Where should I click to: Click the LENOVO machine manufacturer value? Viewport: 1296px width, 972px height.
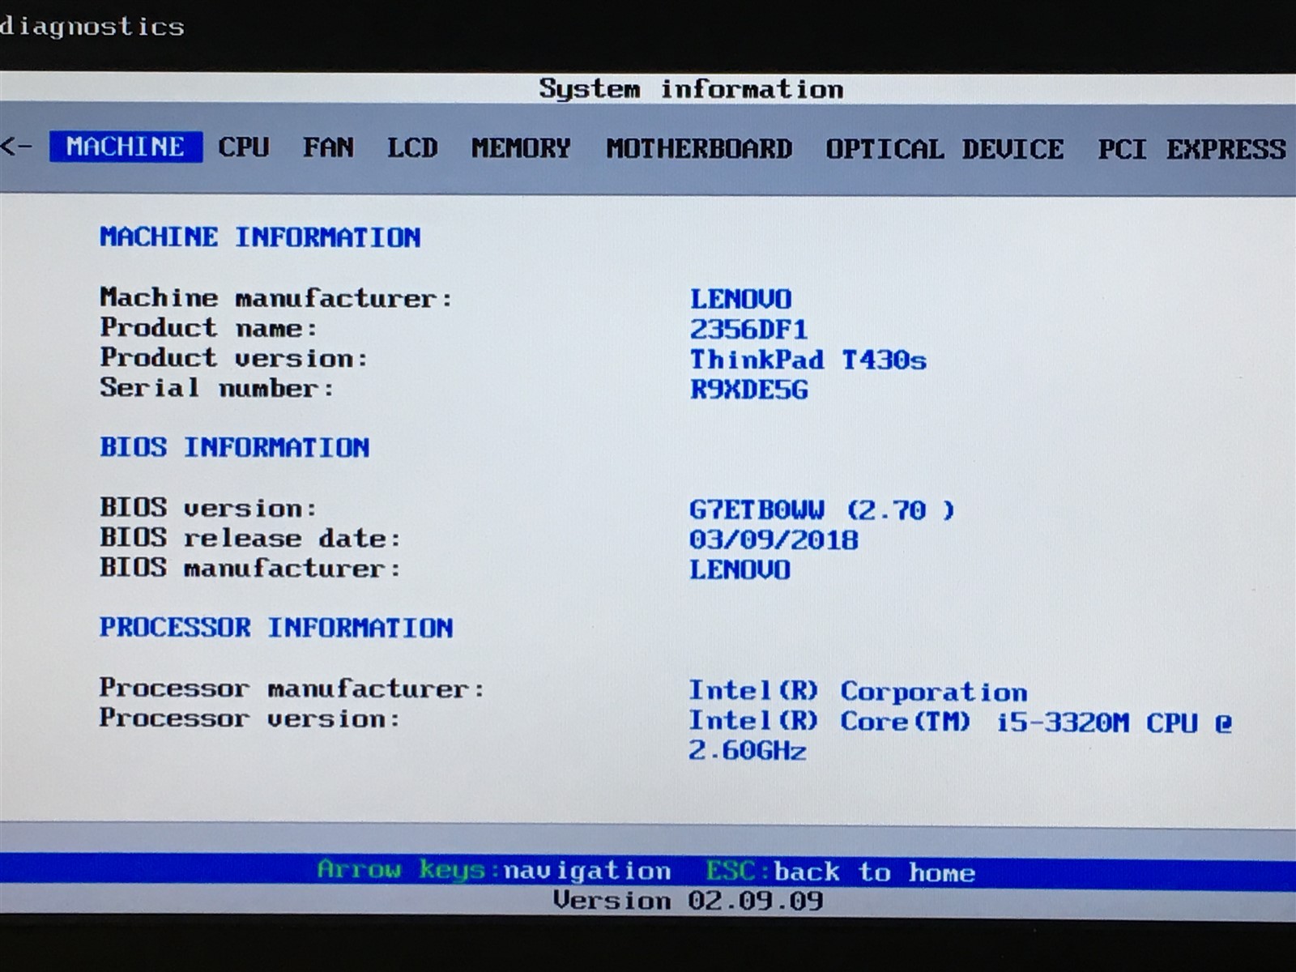[x=740, y=299]
